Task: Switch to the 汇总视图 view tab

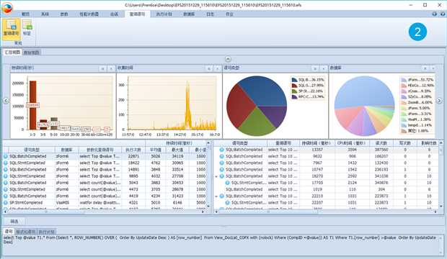Action: click(x=12, y=52)
